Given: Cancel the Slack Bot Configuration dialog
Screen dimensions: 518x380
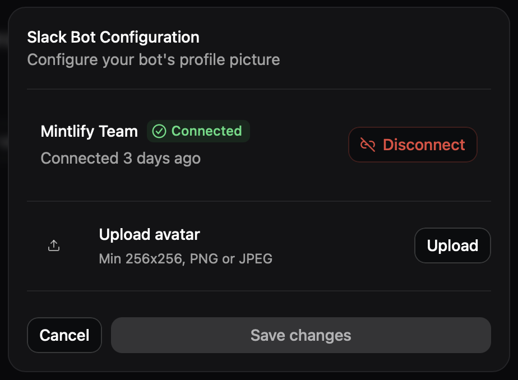Looking at the screenshot, I should tap(64, 335).
